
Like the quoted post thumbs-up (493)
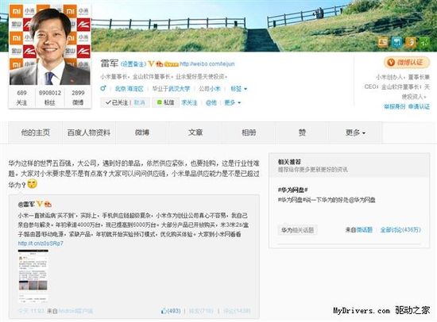171,311
